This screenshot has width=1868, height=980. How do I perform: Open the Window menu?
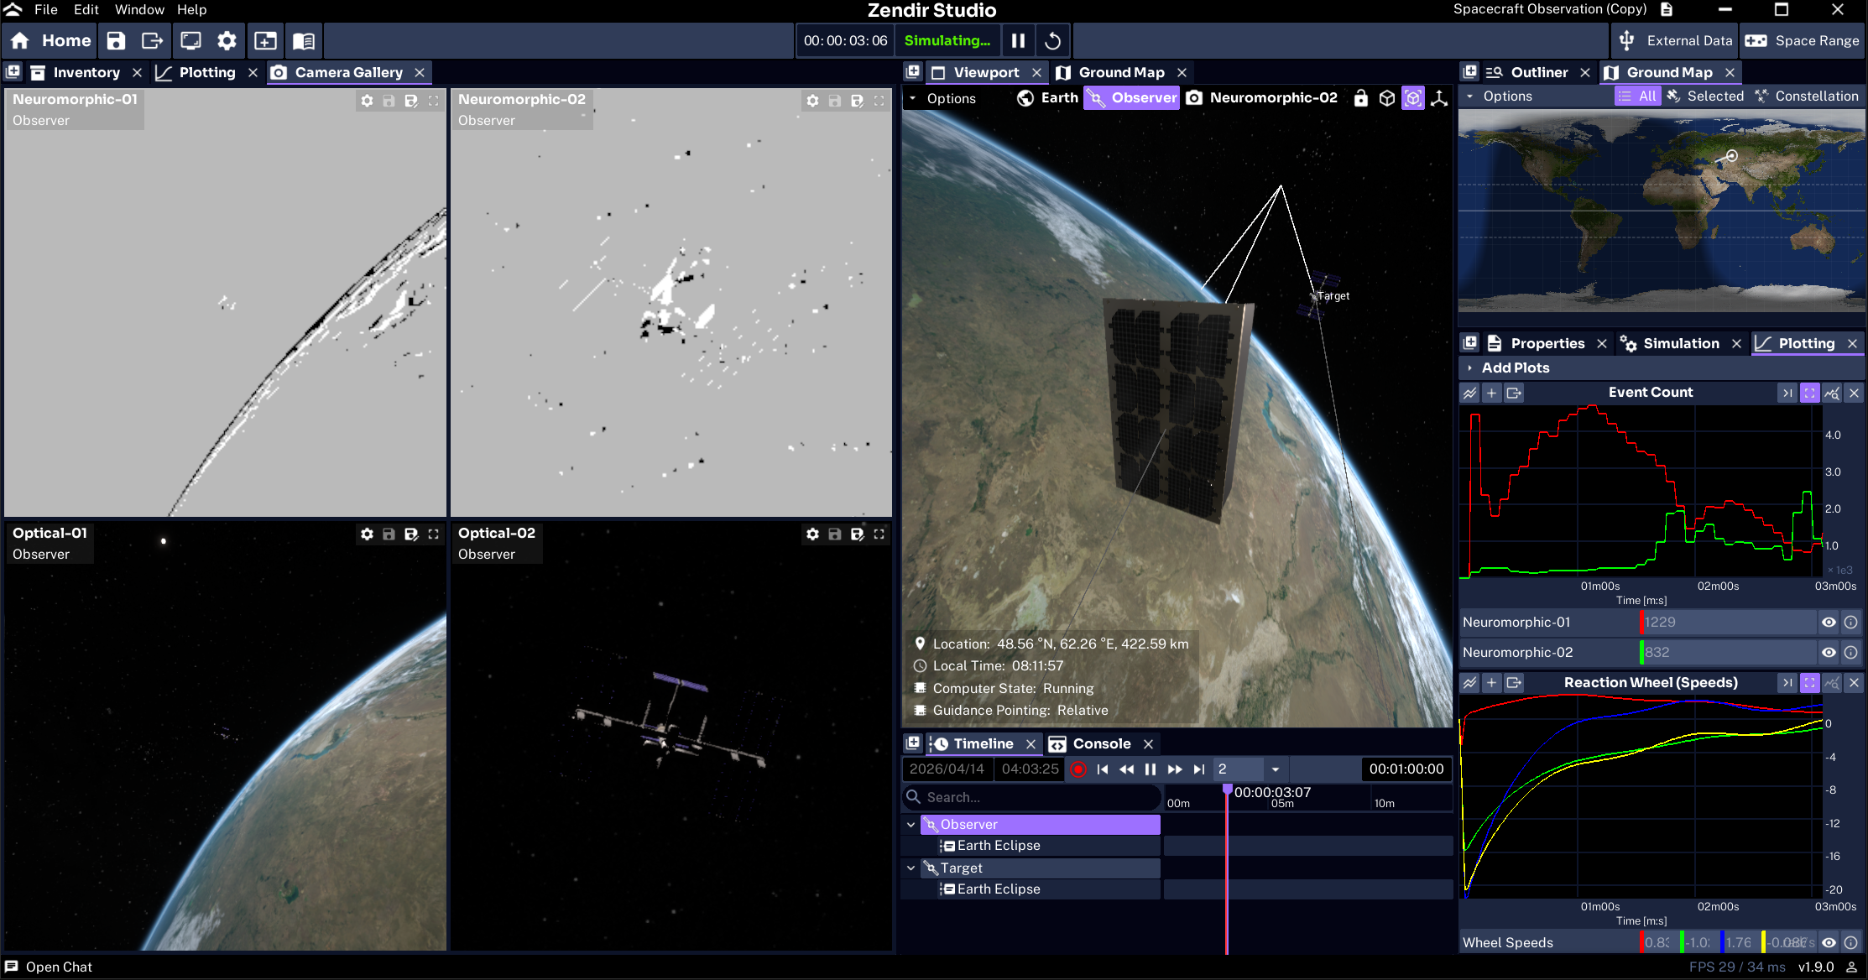tap(139, 10)
